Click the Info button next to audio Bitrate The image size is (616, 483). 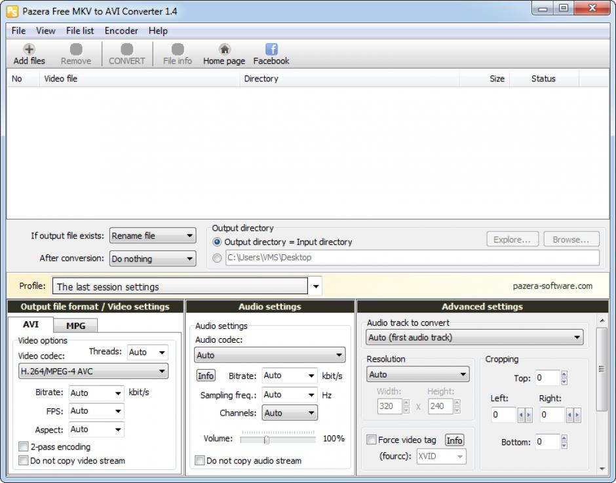pyautogui.click(x=206, y=376)
